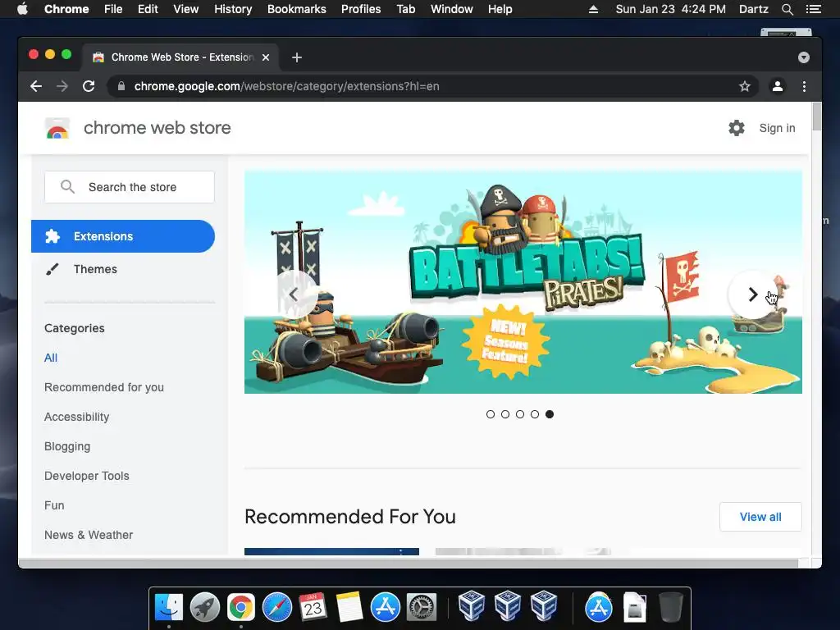
Task: Open the View menu
Action: tap(186, 9)
